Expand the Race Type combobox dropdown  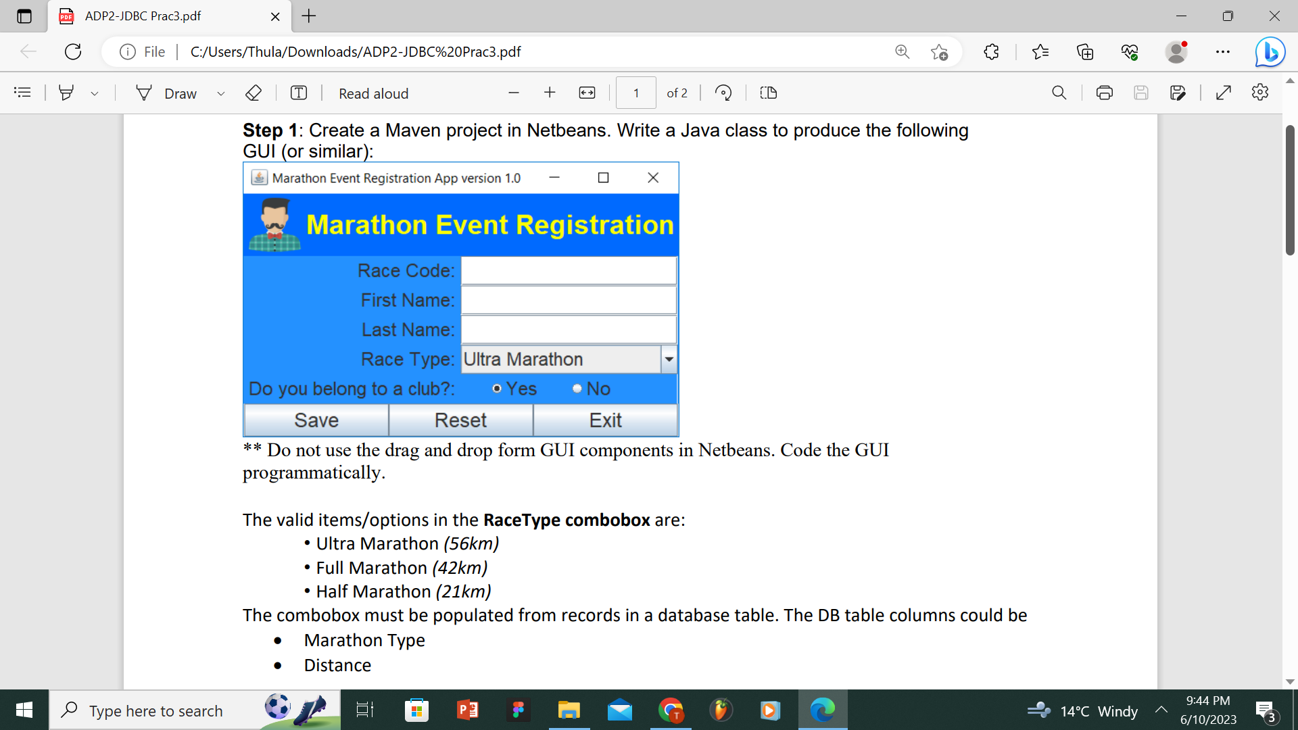click(668, 359)
